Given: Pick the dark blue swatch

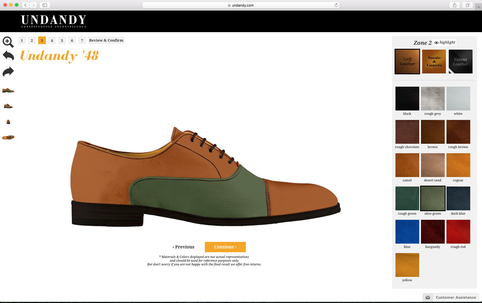Looking at the screenshot, I should pos(458,198).
